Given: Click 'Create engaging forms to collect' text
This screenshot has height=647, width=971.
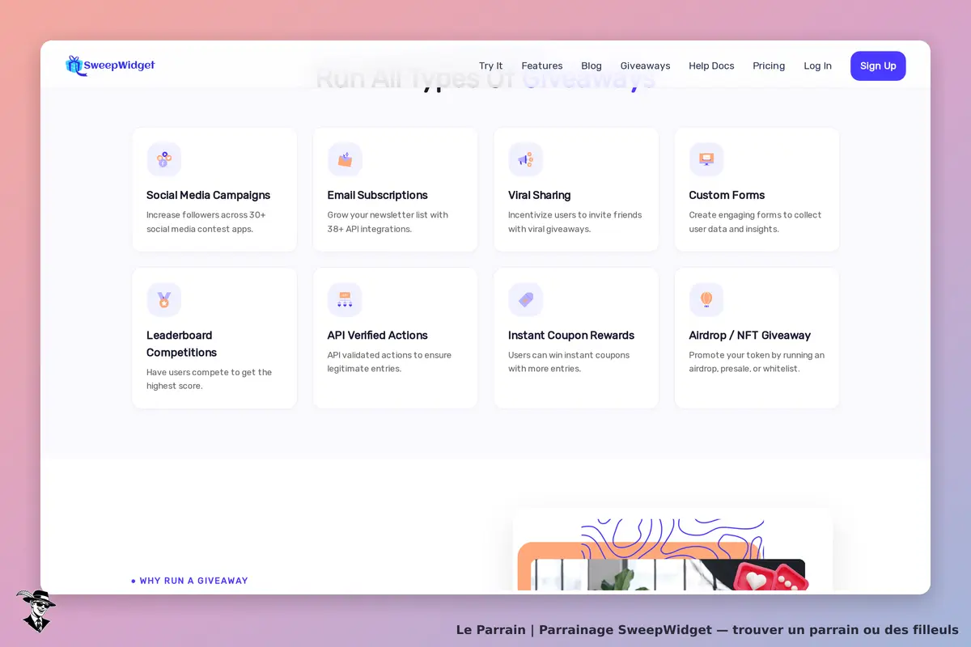Looking at the screenshot, I should click(x=755, y=215).
